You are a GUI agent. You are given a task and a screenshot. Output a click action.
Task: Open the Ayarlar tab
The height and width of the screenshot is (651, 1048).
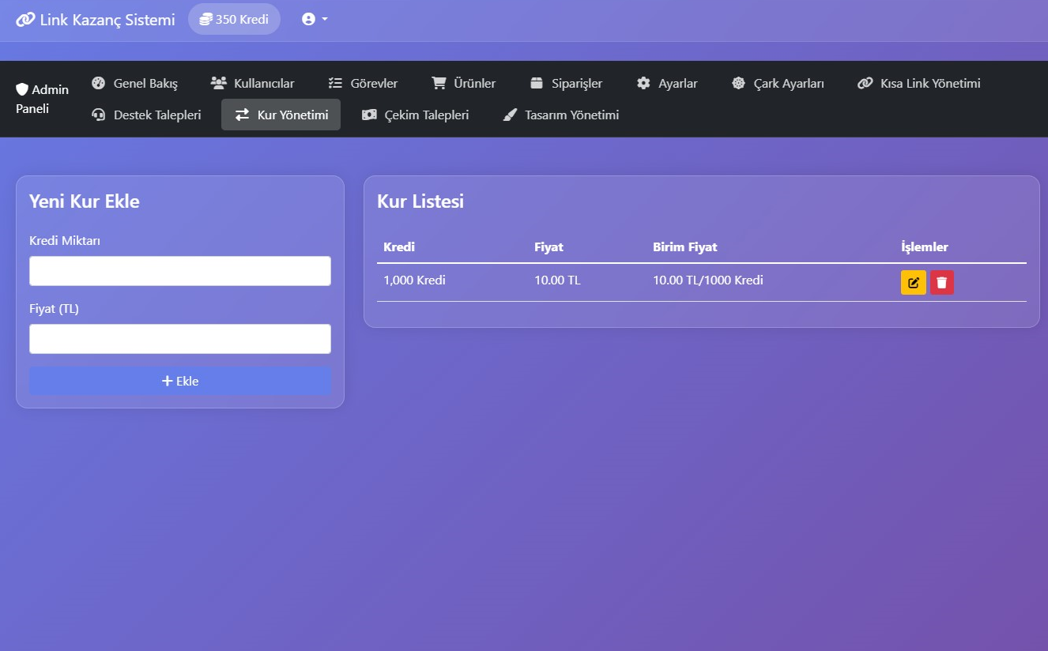tap(667, 83)
